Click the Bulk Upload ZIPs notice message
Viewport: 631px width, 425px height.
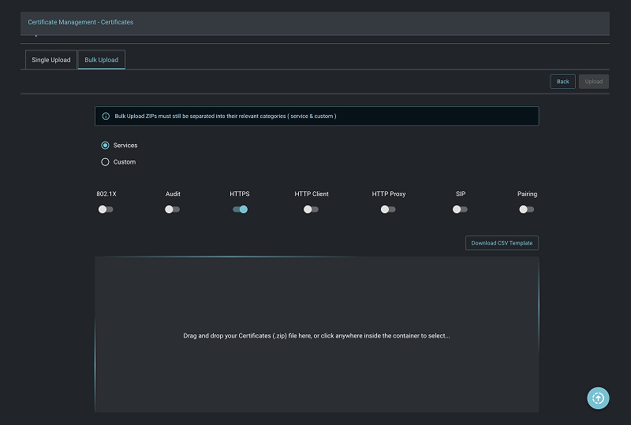tap(226, 116)
